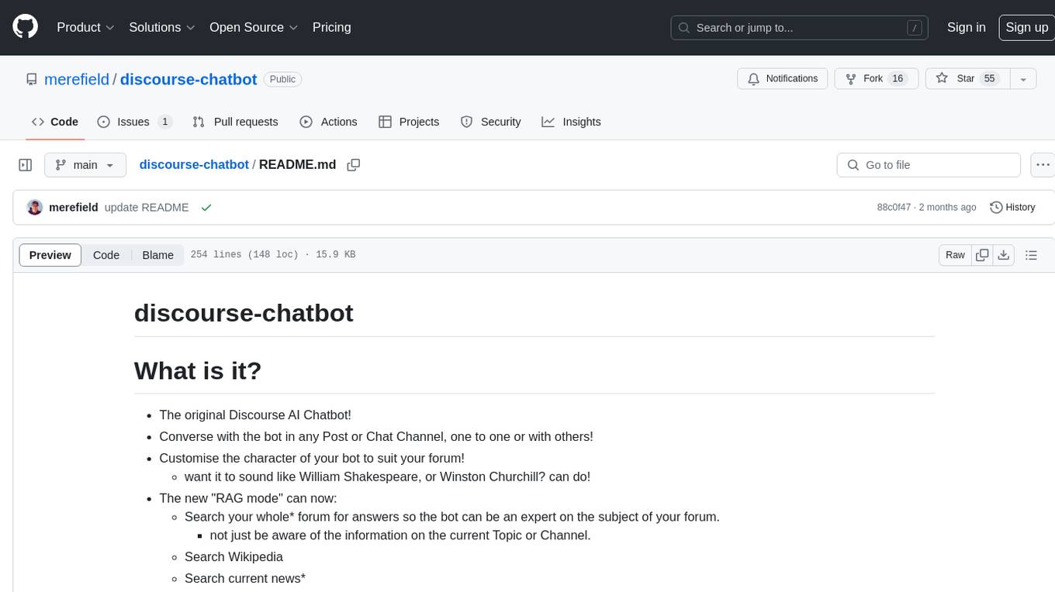1055x592 pixels.
Task: Click the Notifications bell button
Action: pyautogui.click(x=783, y=79)
